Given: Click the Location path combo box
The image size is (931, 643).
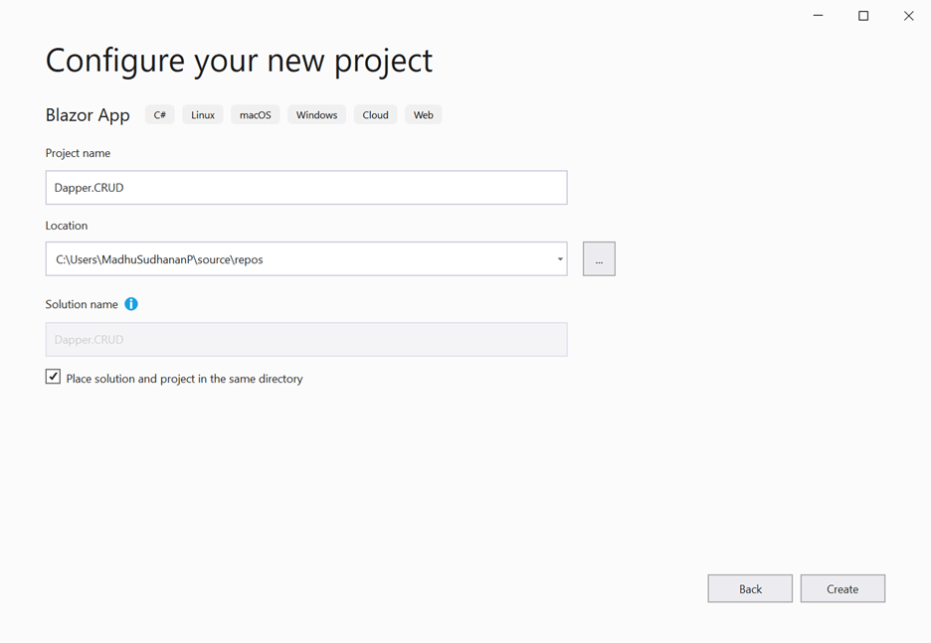Looking at the screenshot, I should tap(298, 259).
